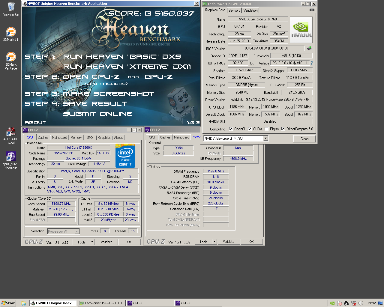Open Mainboard tab in right CPU-Z window
The width and height of the screenshot is (384, 307).
[x=182, y=137]
